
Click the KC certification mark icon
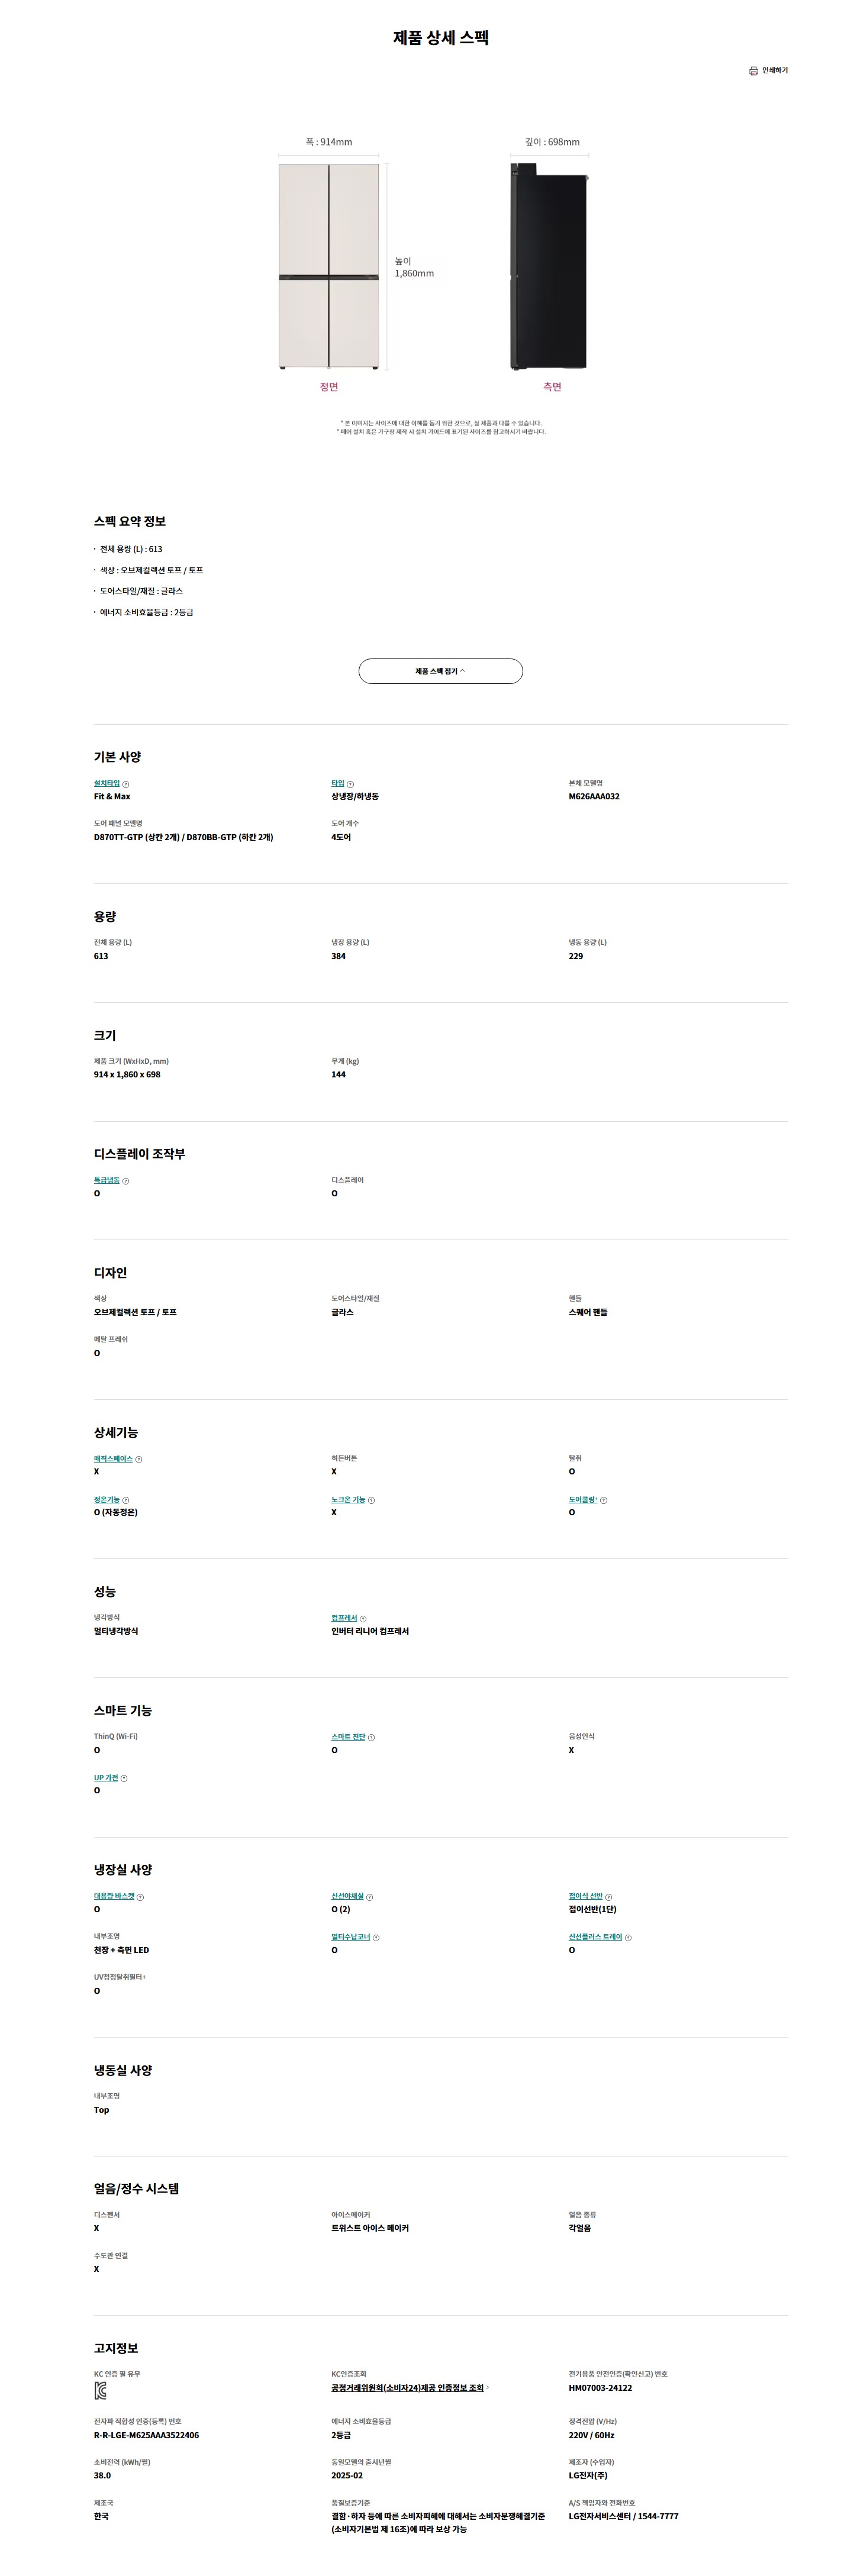(x=100, y=2390)
